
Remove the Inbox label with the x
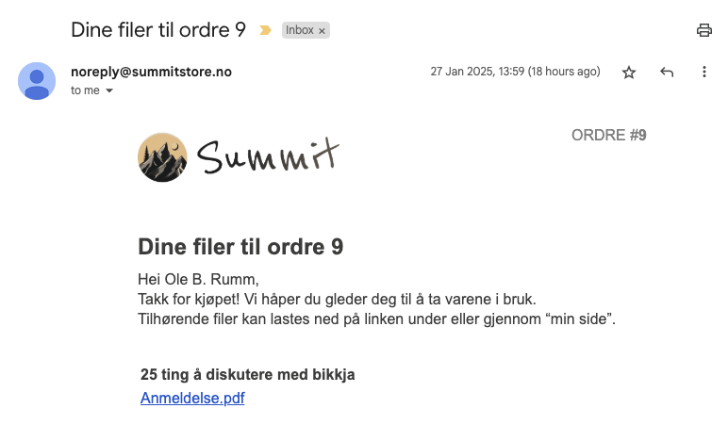(x=322, y=31)
